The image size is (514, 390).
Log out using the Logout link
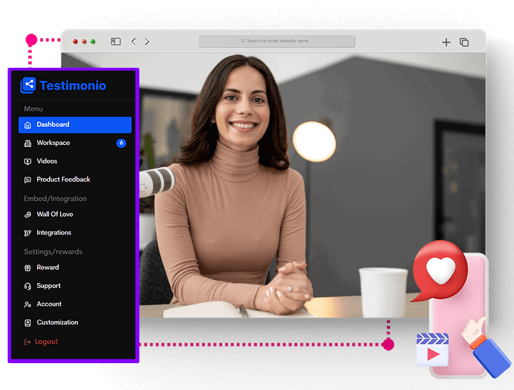coord(46,341)
